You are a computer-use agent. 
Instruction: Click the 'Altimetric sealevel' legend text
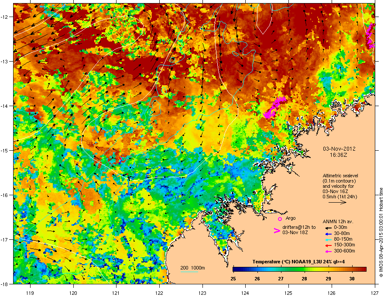(340, 176)
